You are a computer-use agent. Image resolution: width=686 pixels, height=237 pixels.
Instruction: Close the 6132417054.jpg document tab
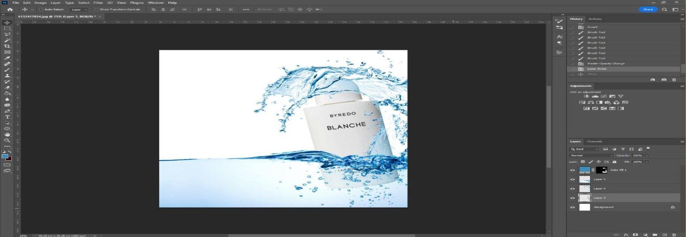click(x=100, y=16)
